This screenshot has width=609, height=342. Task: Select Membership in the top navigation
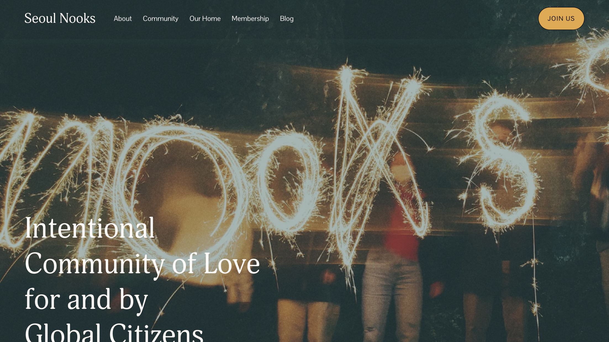point(250,18)
